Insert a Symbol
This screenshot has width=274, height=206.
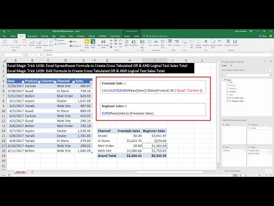235,43
